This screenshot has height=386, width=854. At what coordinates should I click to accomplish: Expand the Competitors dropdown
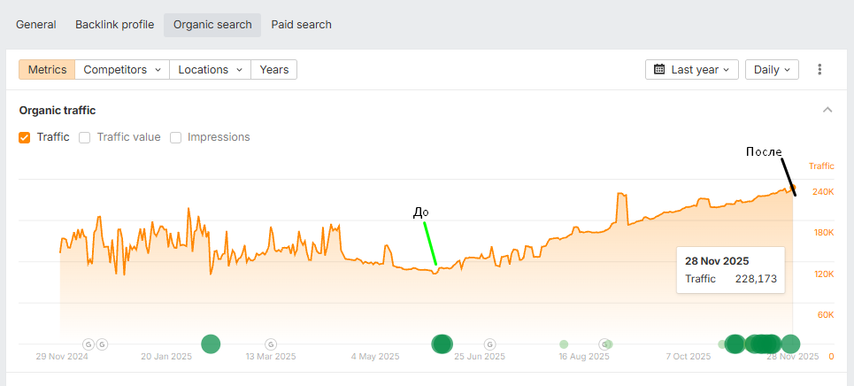click(x=122, y=70)
